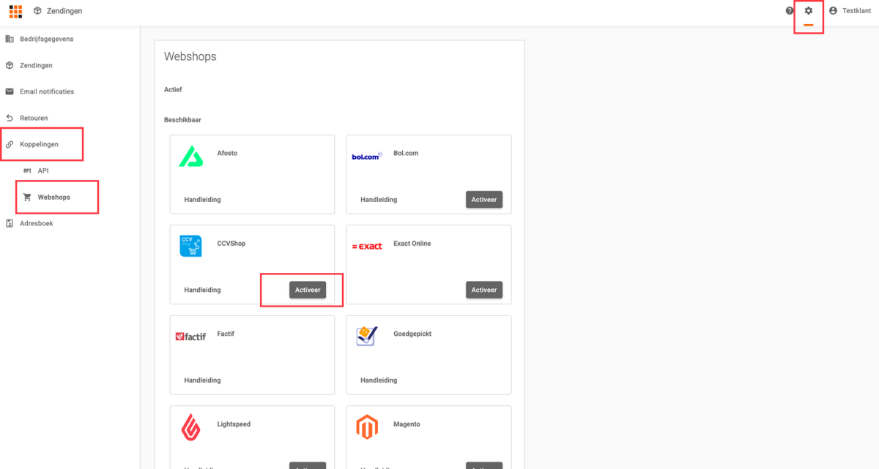Image resolution: width=879 pixels, height=469 pixels.
Task: Click the Afosto logo
Action: 191,156
